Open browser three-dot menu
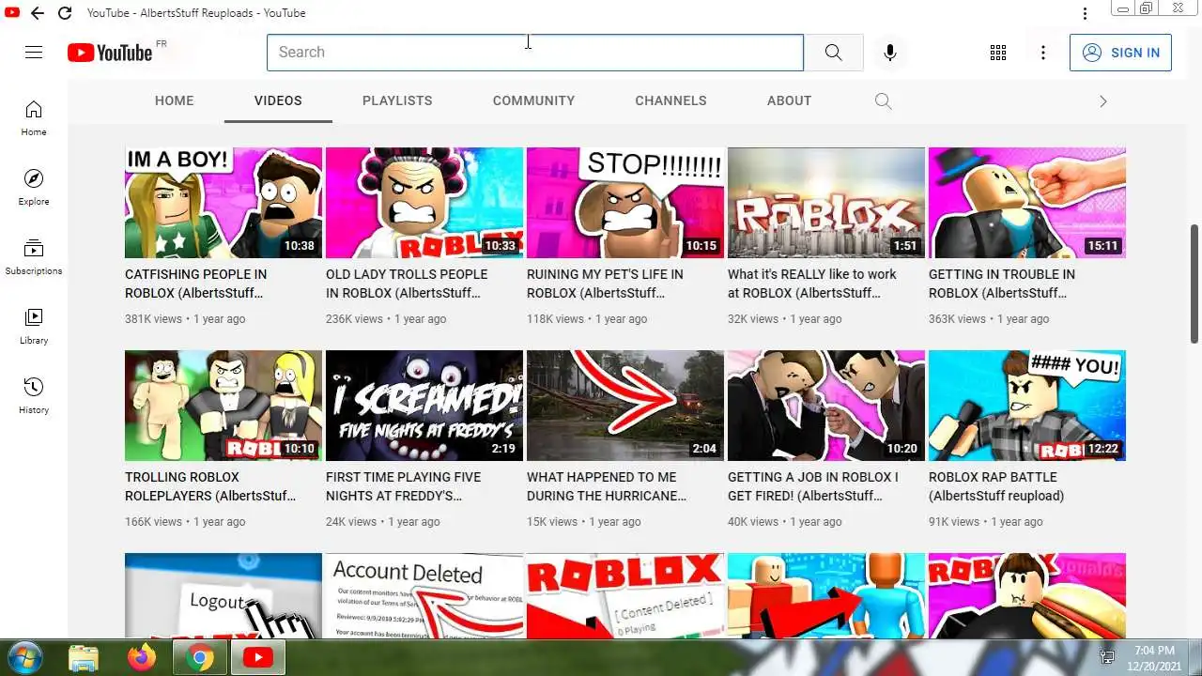 (1085, 13)
